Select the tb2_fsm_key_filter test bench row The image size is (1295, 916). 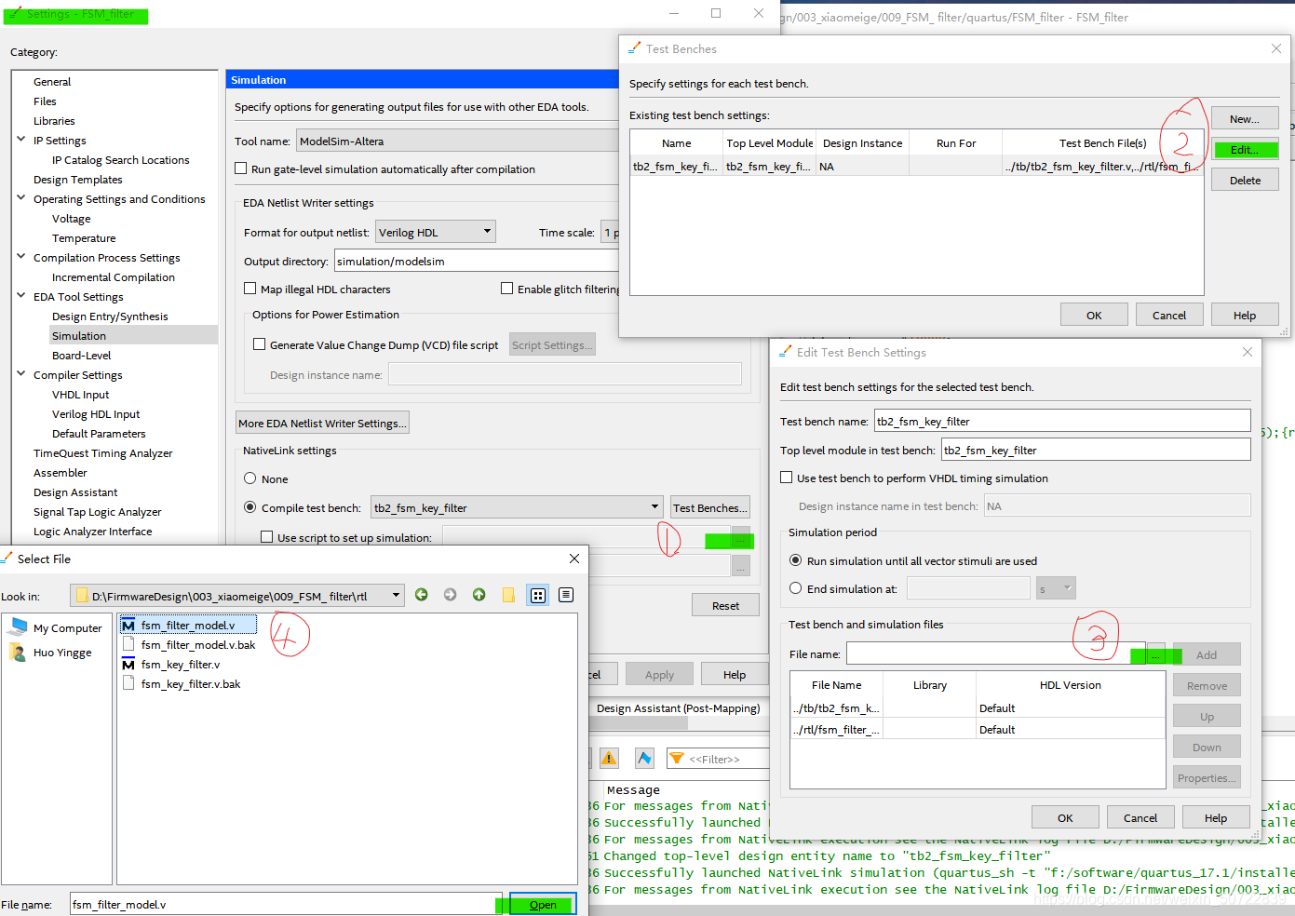[x=917, y=167]
